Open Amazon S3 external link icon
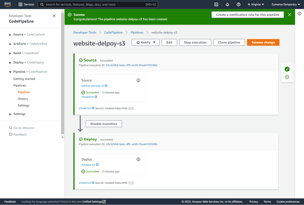The image size is (304, 205). [x=97, y=165]
